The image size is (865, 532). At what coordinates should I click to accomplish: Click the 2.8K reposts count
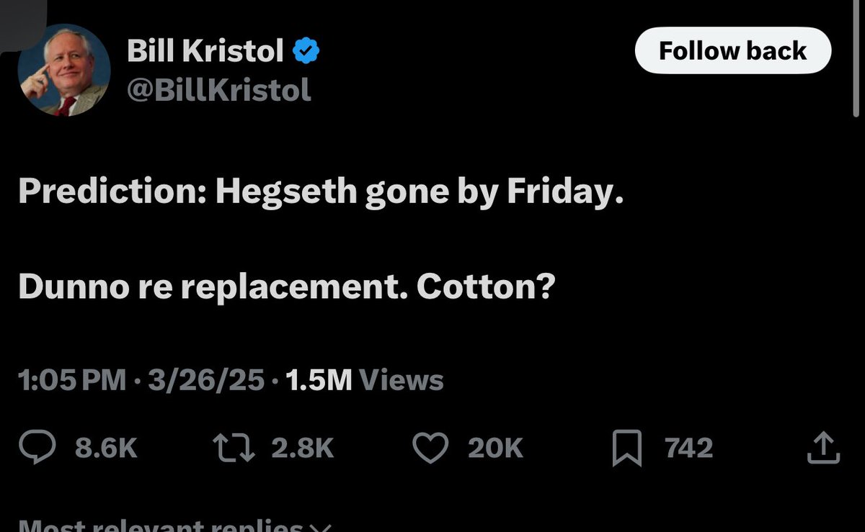point(302,448)
